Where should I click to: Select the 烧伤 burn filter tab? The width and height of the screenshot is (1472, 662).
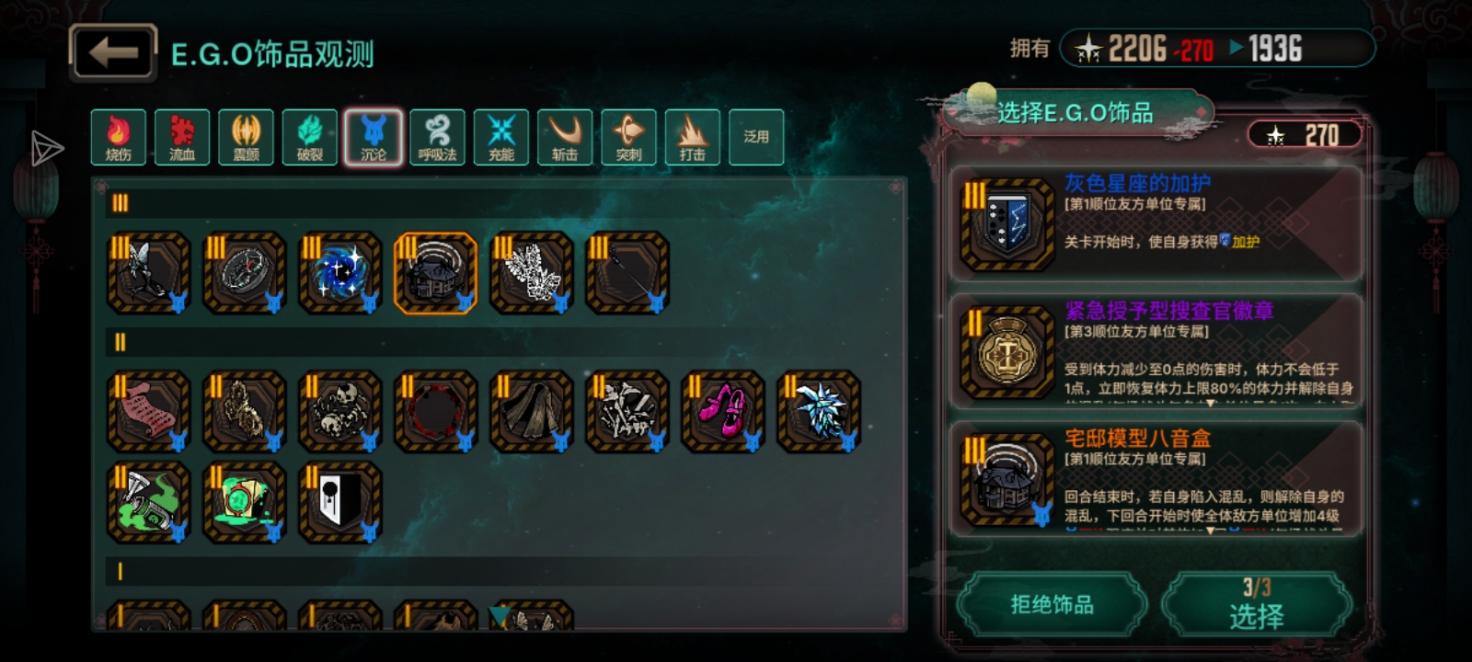point(119,137)
